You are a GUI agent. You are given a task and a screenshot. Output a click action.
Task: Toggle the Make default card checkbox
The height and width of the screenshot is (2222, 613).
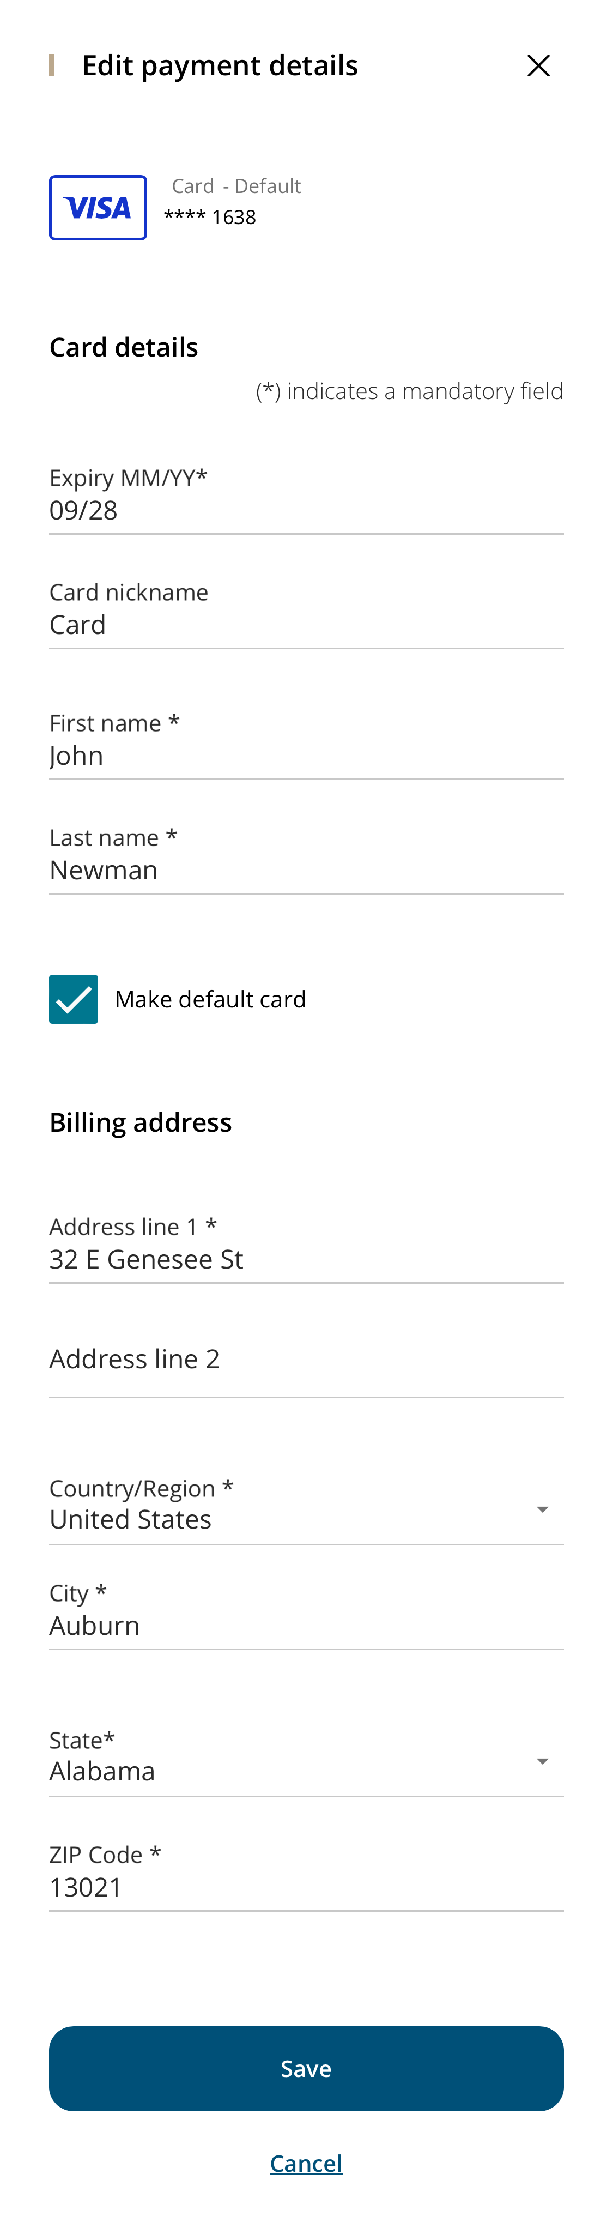[x=73, y=998]
